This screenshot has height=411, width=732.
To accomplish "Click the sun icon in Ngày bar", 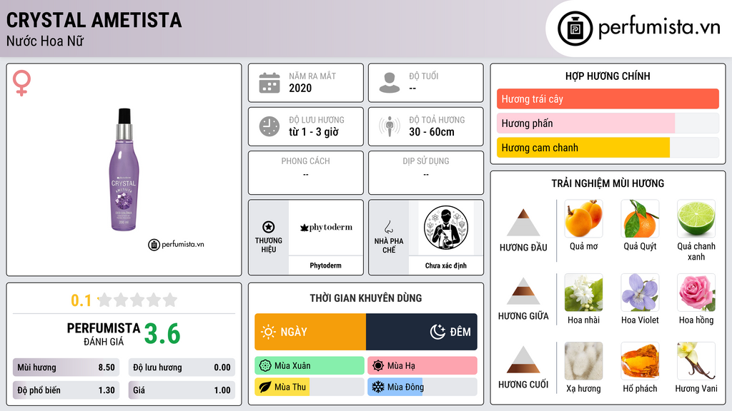I will (x=268, y=332).
